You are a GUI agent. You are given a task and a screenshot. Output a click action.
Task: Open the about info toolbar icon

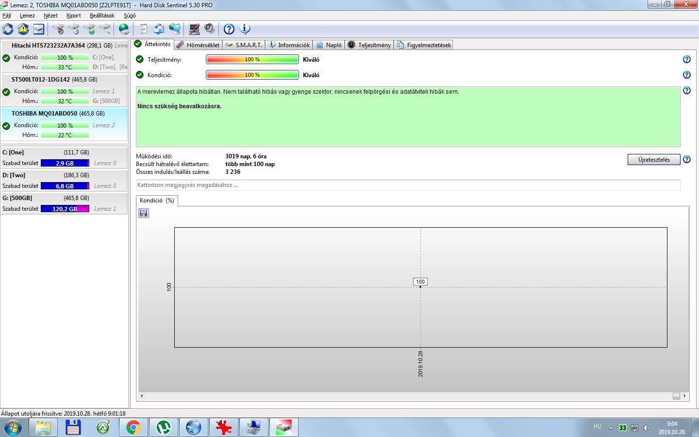[245, 29]
